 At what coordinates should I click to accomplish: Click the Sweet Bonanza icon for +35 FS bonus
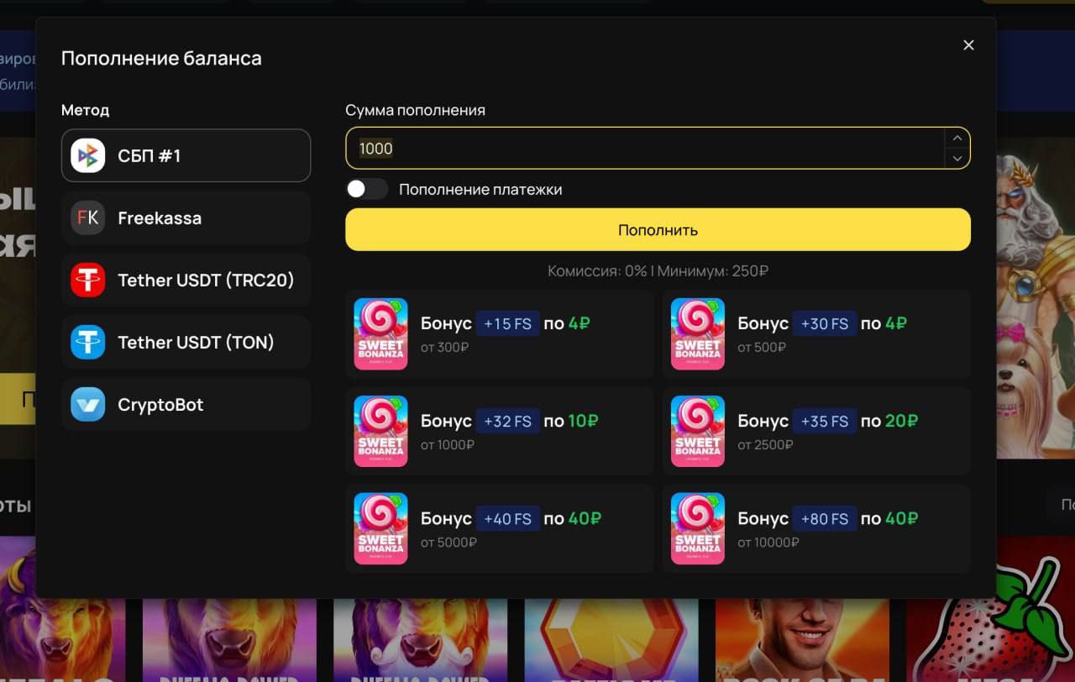click(698, 431)
